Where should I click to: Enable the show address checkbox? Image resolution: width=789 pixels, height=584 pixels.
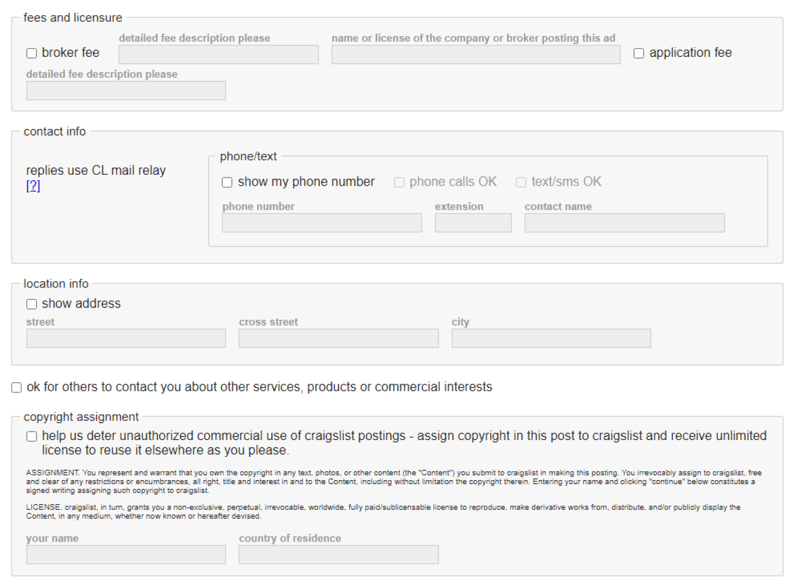coord(32,304)
